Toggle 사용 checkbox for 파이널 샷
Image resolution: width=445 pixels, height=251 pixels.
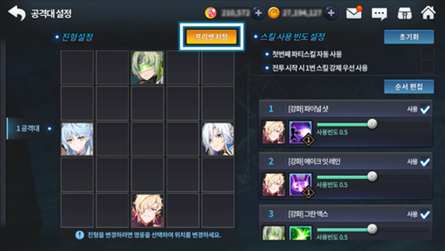point(425,109)
